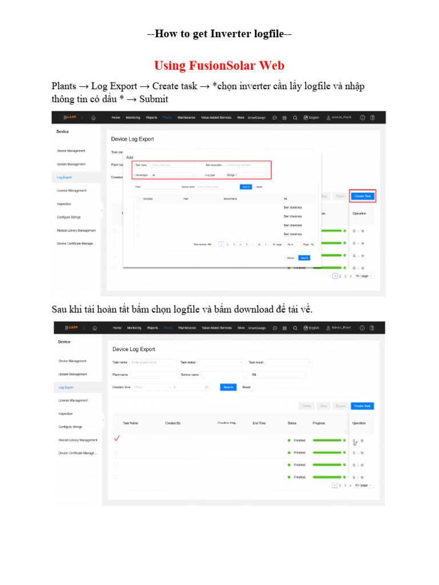The width and height of the screenshot is (439, 585).
Task: Click the Export button in the lower screenshot
Action: pyautogui.click(x=341, y=406)
